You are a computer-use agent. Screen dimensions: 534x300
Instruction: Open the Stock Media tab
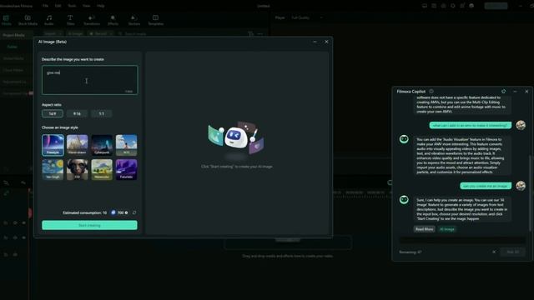28,20
